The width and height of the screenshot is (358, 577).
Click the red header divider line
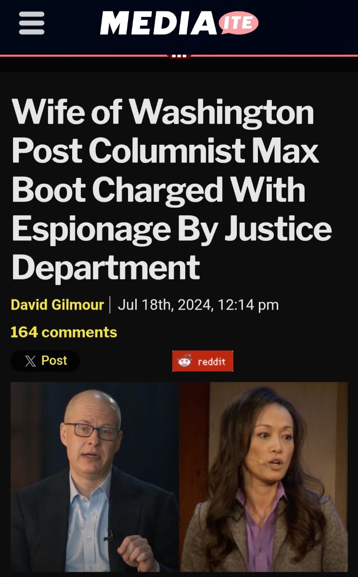(179, 56)
